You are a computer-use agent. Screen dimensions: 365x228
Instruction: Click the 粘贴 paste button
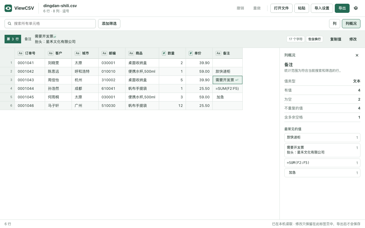[x=302, y=8]
